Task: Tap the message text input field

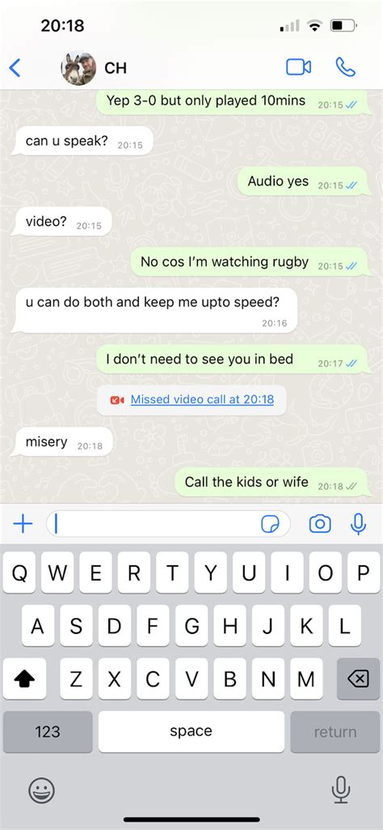Action: pos(168,524)
